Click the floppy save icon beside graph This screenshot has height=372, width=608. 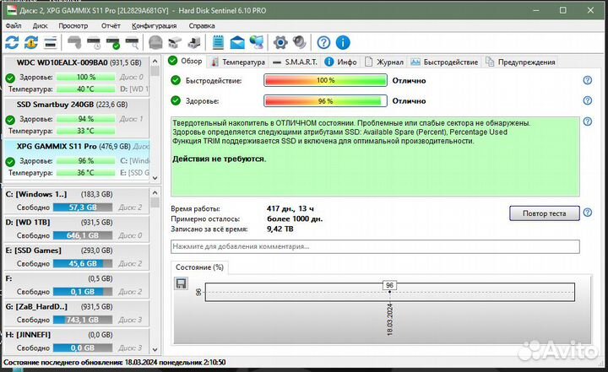click(181, 283)
